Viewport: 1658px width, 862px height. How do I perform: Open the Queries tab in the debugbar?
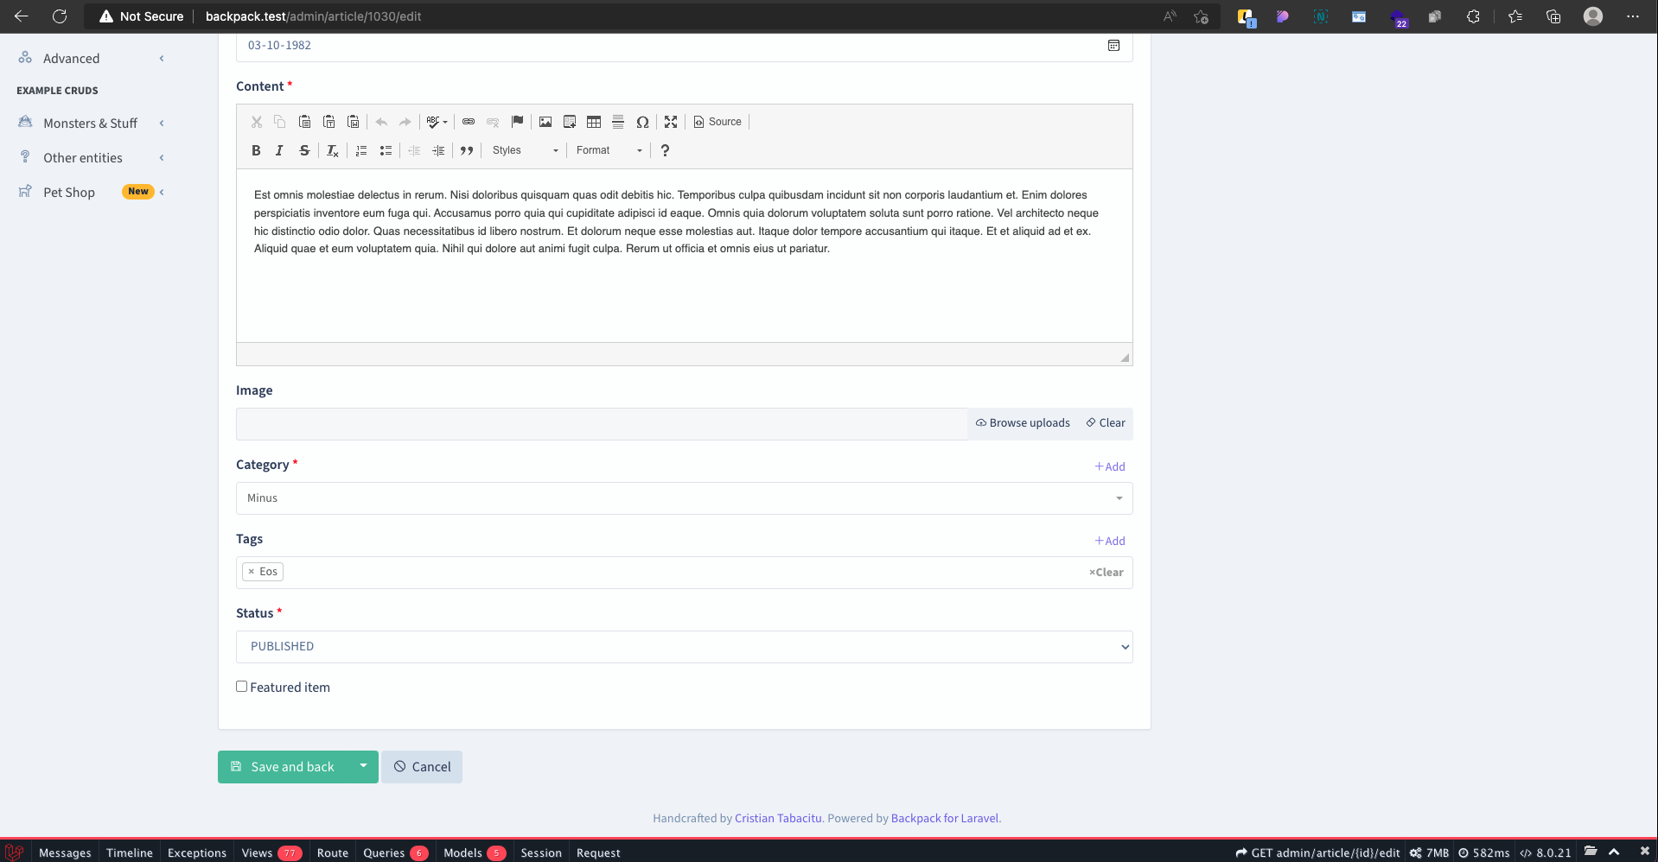click(383, 853)
